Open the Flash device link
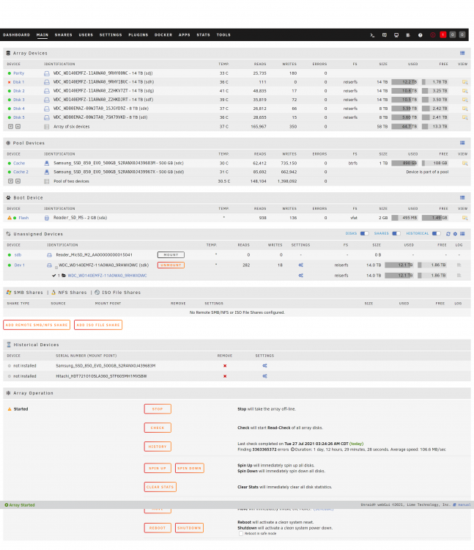Viewport: 474px width, 550px height. (x=23, y=218)
